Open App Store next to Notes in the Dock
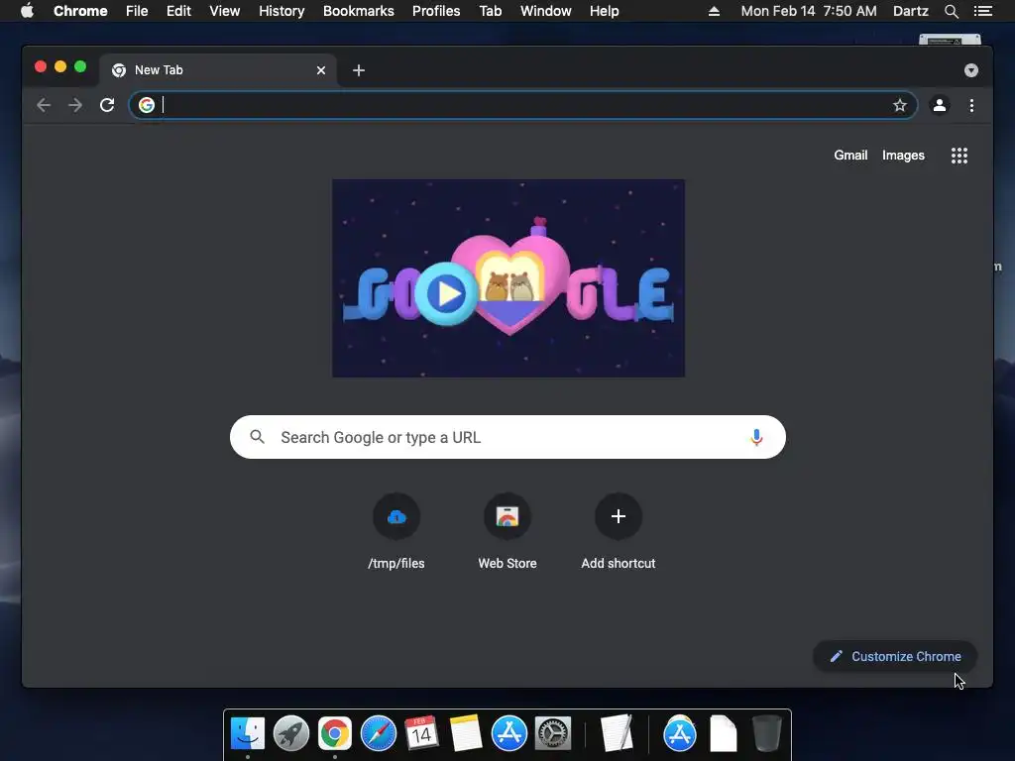1015x761 pixels. coord(508,733)
